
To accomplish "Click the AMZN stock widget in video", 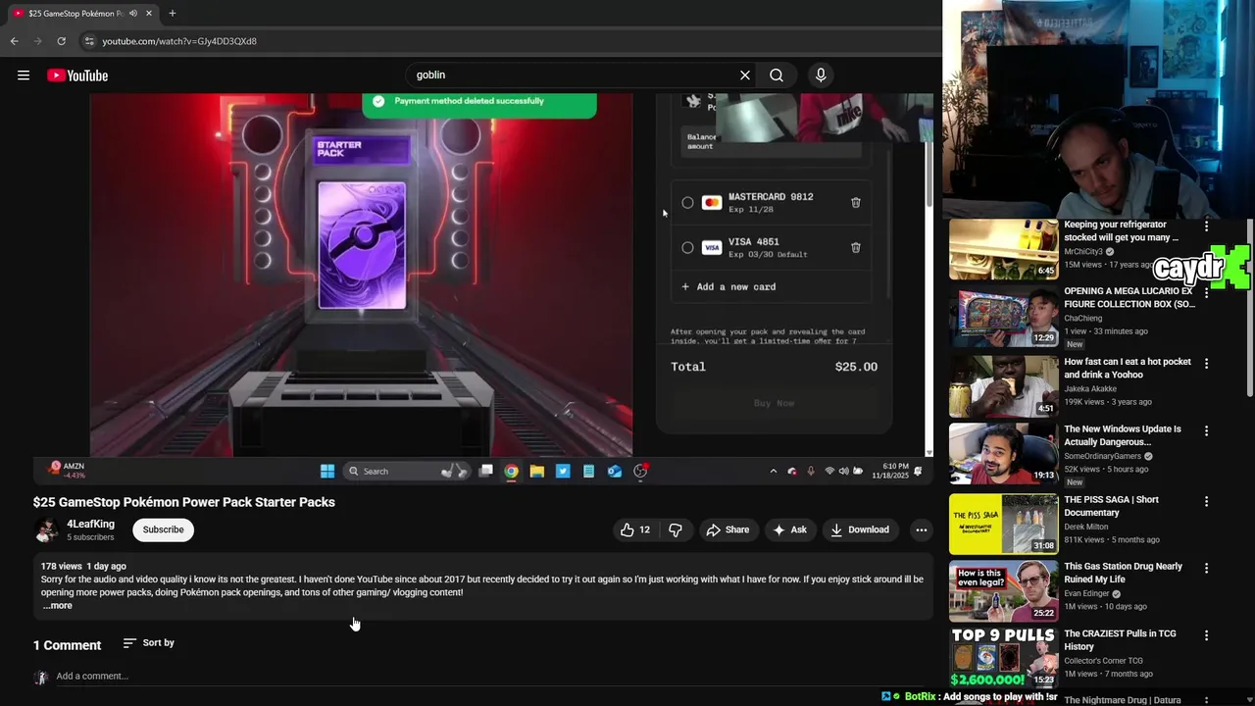I will pos(67,471).
